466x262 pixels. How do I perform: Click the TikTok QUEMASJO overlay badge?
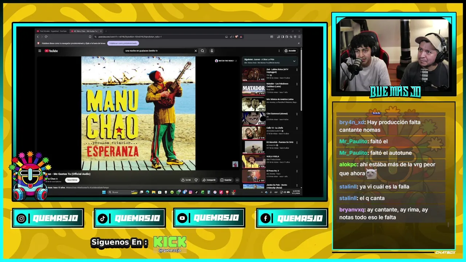point(130,218)
